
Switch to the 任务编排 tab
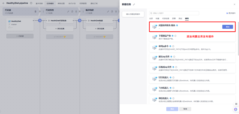coord(50,3)
